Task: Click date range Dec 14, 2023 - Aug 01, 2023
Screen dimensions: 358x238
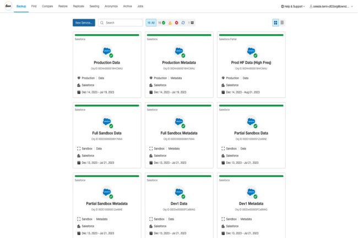Action: click(243, 92)
